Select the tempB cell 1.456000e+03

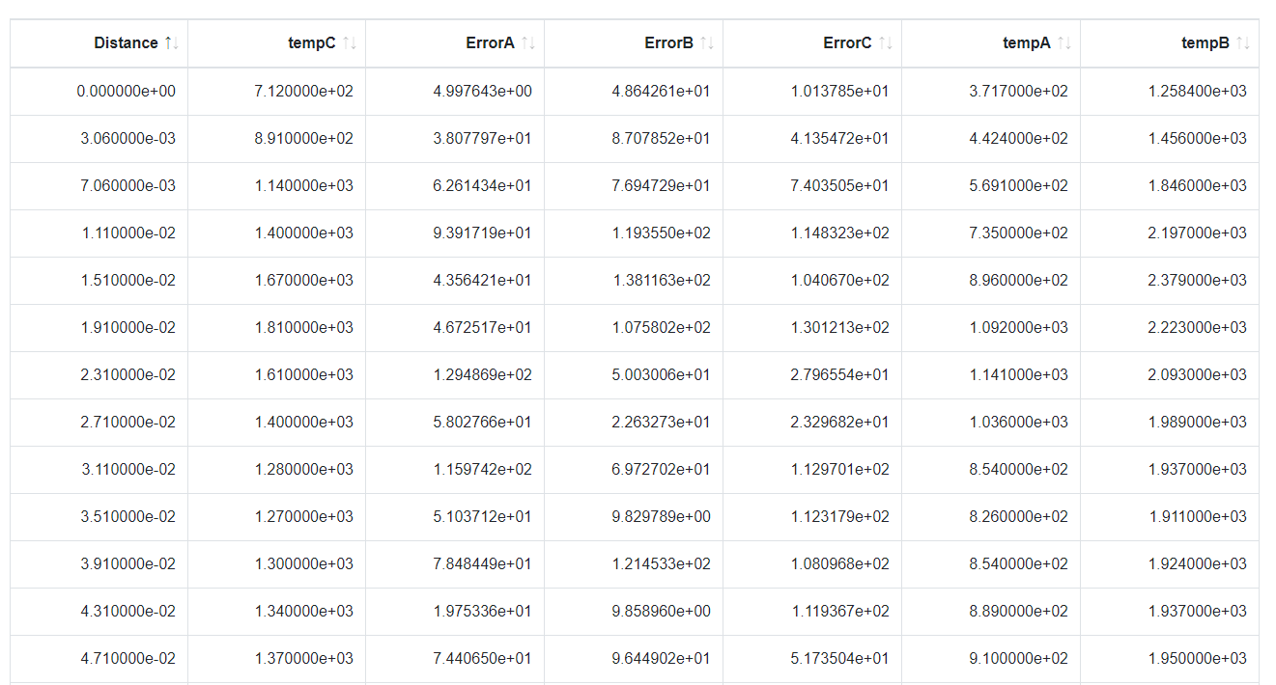point(1170,139)
